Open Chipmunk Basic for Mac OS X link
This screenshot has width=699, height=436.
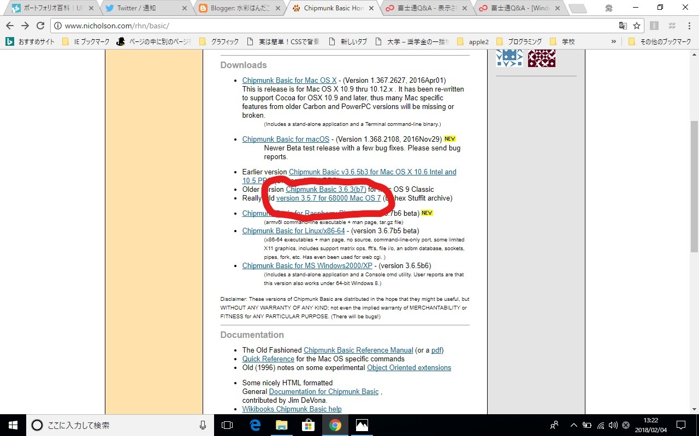coord(289,81)
